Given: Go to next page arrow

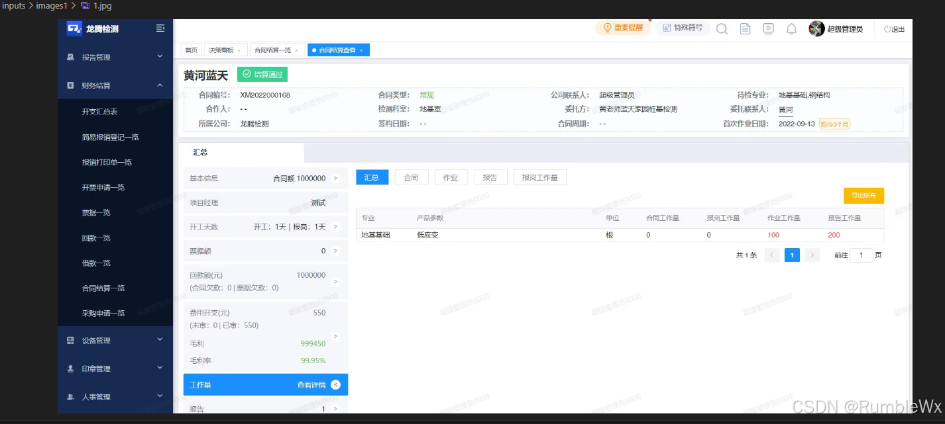Looking at the screenshot, I should pos(812,255).
